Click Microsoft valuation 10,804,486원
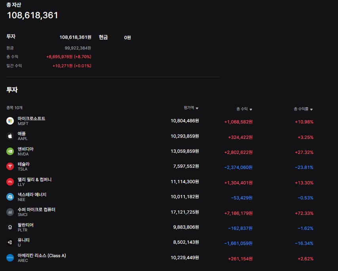338x271 pixels. (x=185, y=121)
